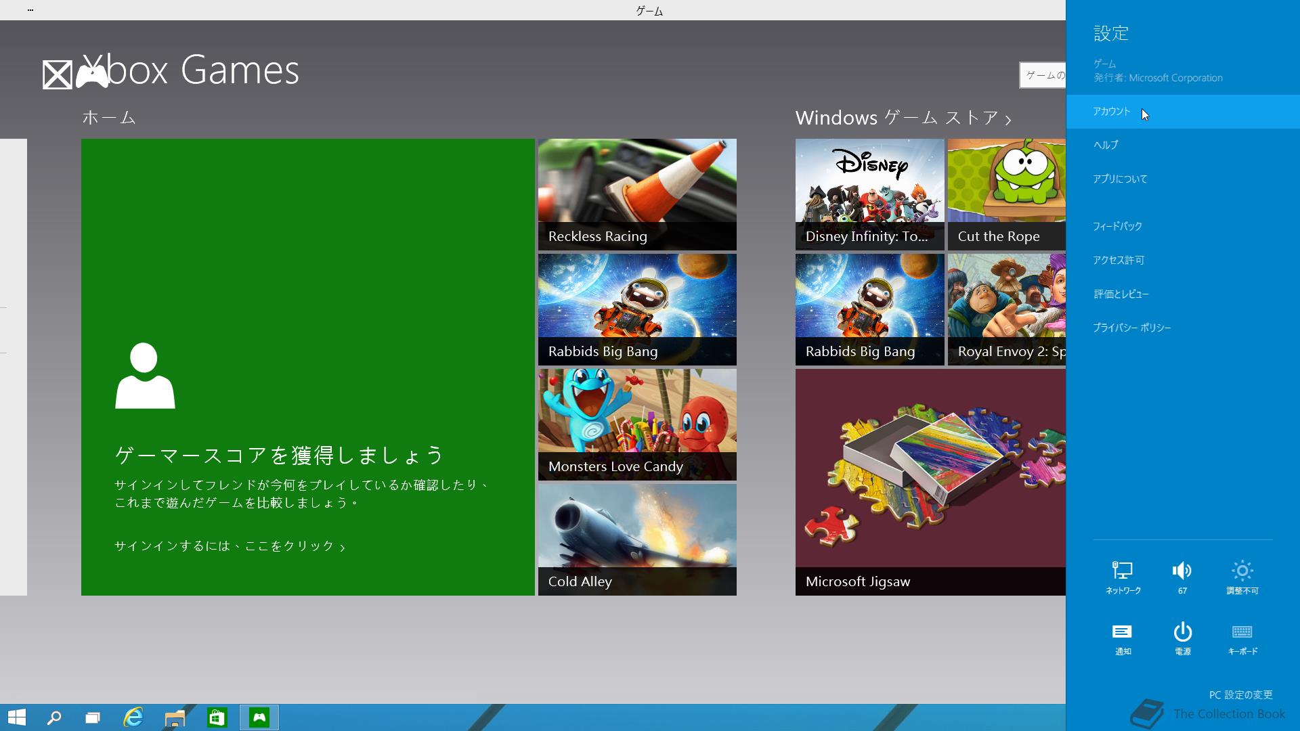
Task: Click the ホーム section heading
Action: pyautogui.click(x=109, y=118)
